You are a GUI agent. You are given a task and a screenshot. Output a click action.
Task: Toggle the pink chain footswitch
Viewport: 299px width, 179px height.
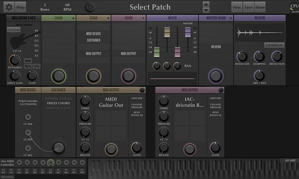129,76
